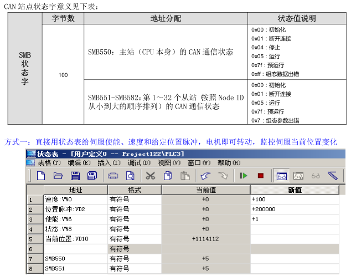Click new value field showing +1
Image resolution: width=351 pixels, height=276 pixels.
(x=295, y=219)
